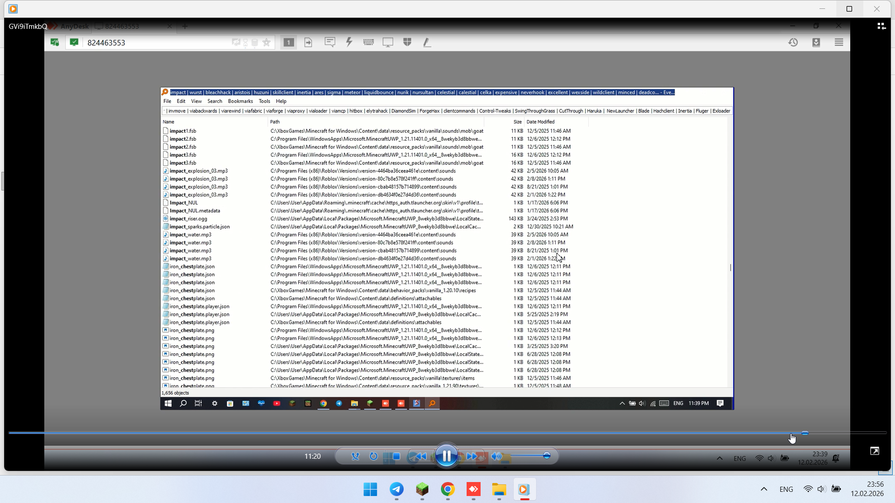Screen dimensions: 895x503
Task: Sort results by Path column
Action: (275, 122)
